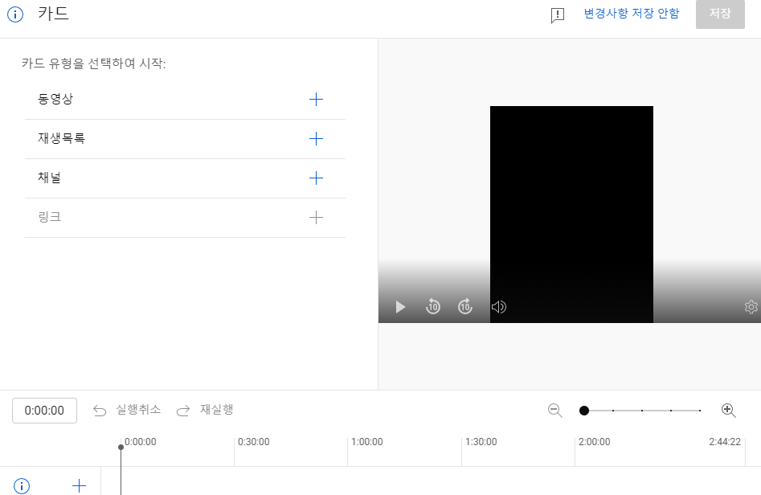Click the 0:00:00 timecode input field
This screenshot has height=495, width=761.
pyautogui.click(x=45, y=411)
